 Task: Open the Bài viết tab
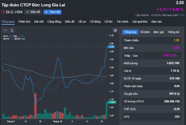tap(39, 22)
